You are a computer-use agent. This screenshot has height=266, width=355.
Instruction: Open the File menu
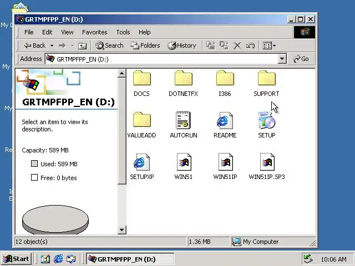pos(29,32)
